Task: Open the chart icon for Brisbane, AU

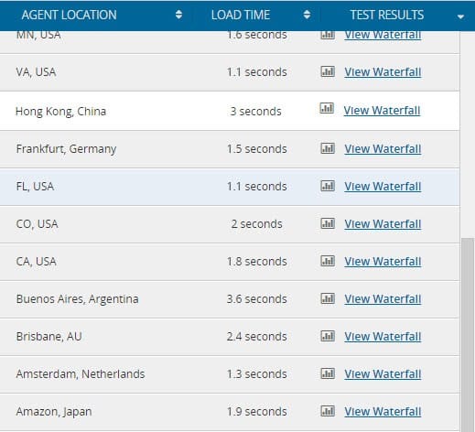Action: pos(328,336)
